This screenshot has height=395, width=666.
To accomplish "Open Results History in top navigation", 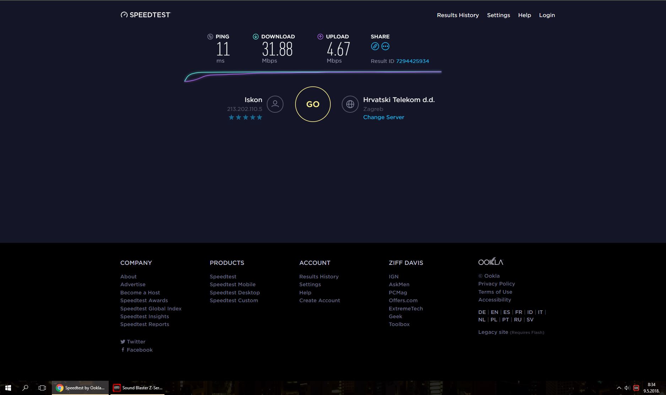I will 457,15.
